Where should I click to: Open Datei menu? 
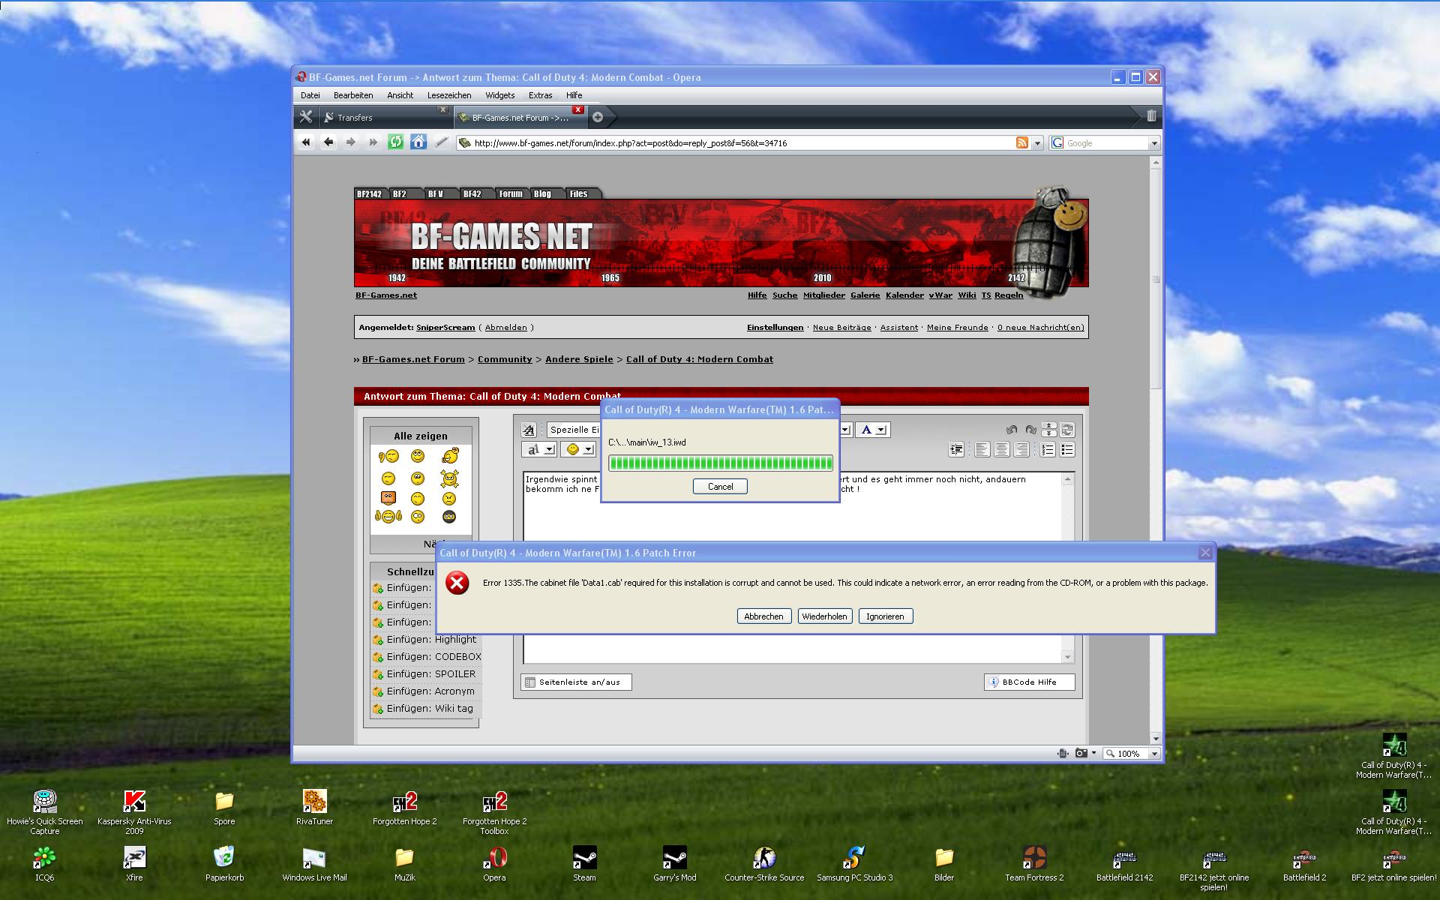[x=310, y=95]
